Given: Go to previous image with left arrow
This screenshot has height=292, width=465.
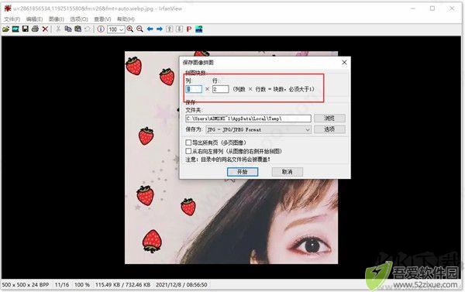Looking at the screenshot, I should click(x=150, y=29).
